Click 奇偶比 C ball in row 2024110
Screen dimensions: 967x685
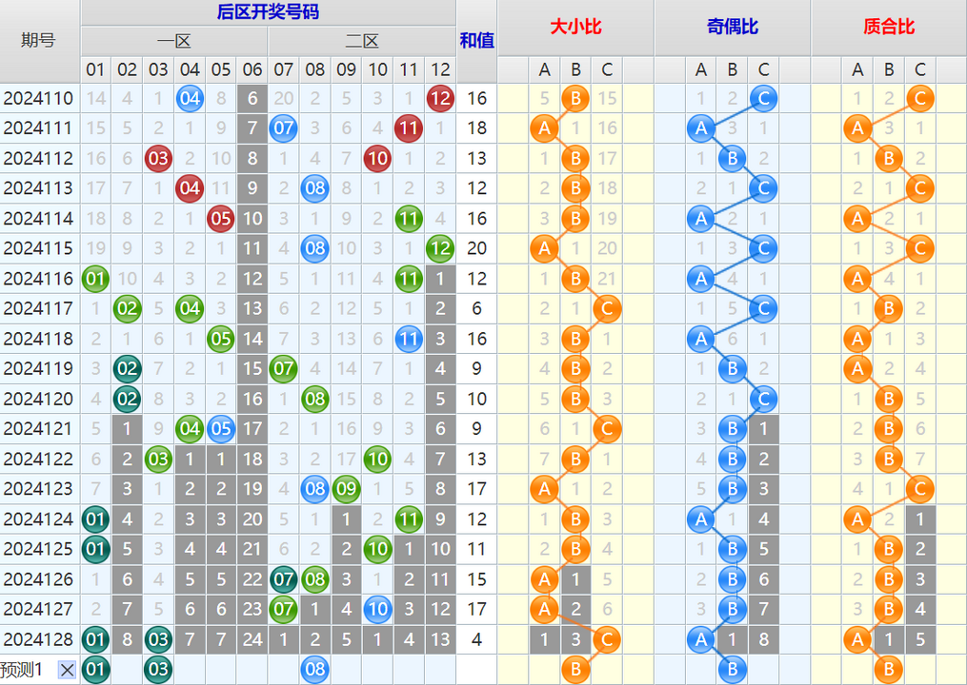[763, 99]
